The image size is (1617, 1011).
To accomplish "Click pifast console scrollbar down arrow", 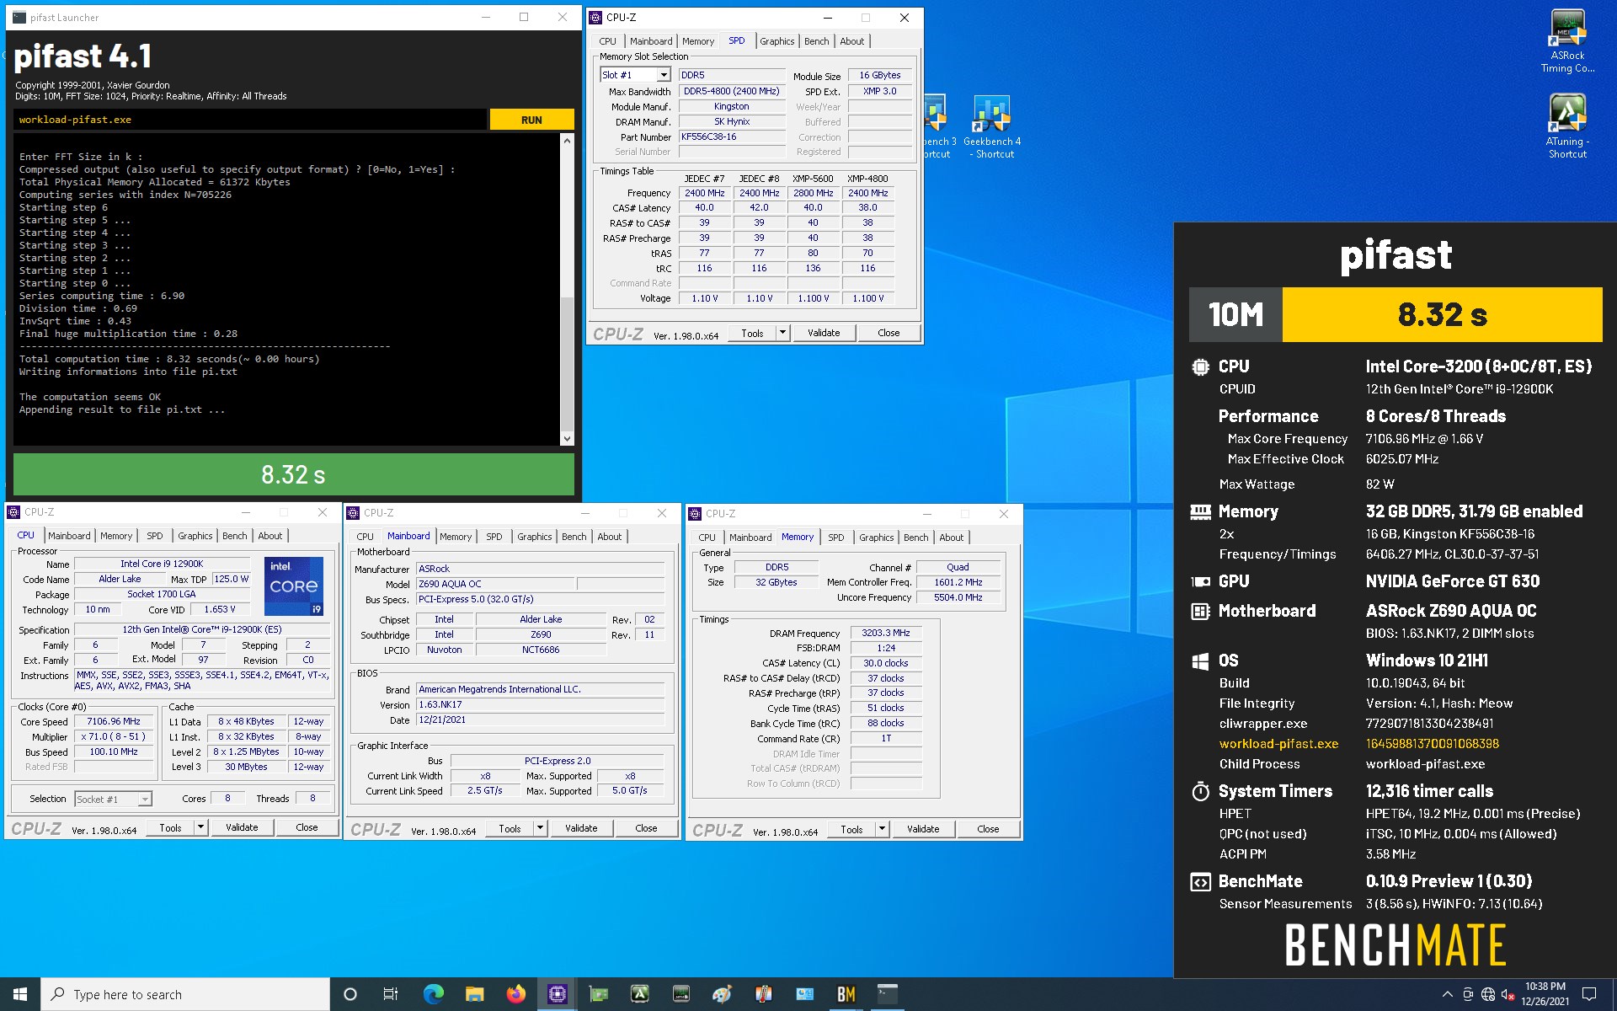I will (x=567, y=438).
